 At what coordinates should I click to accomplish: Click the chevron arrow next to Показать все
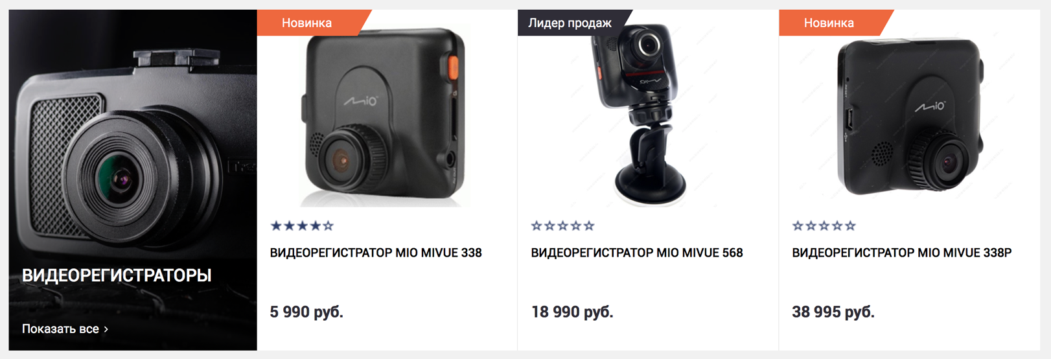106,329
